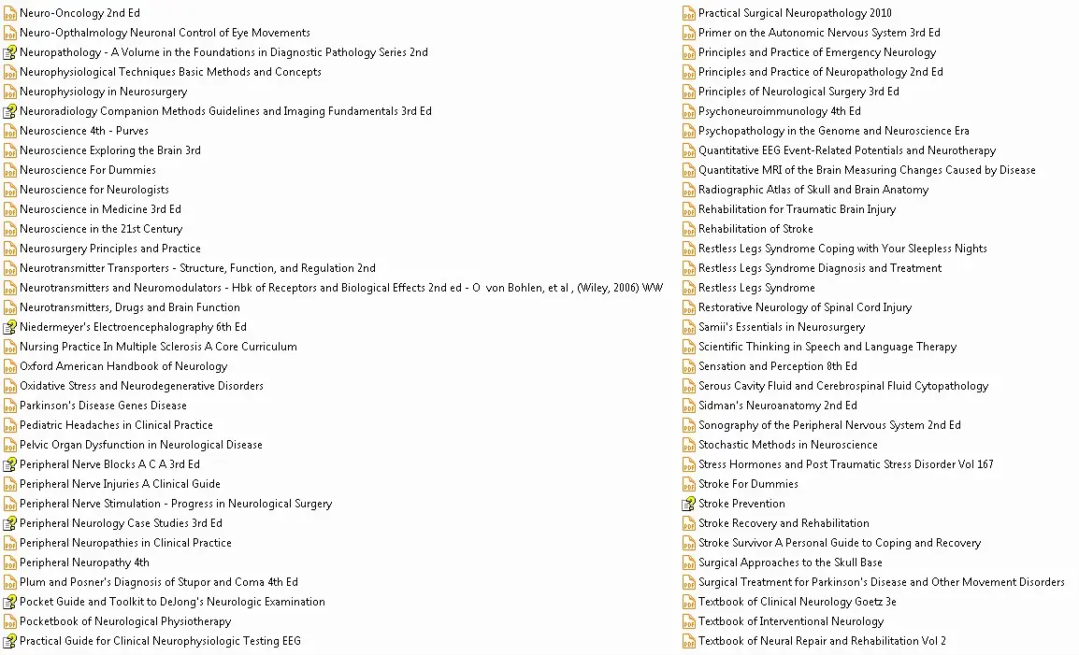Screen dimensions: 1079x655
Task: Select Neuroscience 4th - Purves
Action: (x=84, y=131)
